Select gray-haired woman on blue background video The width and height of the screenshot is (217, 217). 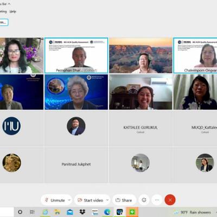point(76,92)
